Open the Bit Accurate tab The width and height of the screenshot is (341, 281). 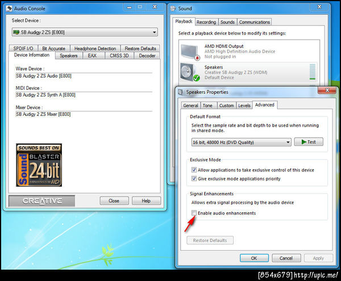click(x=54, y=48)
